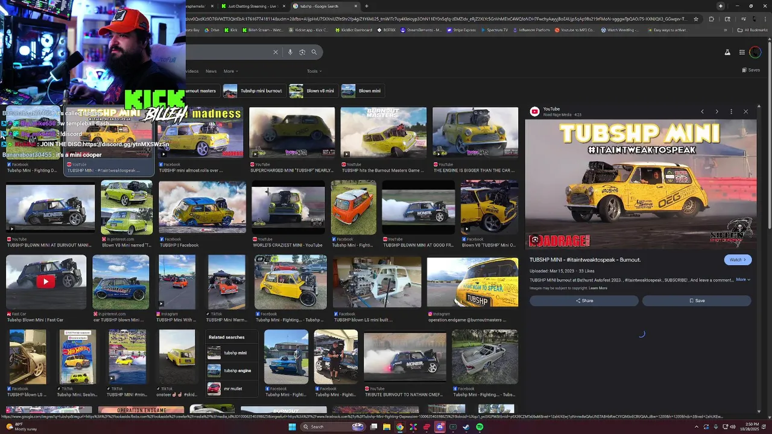Go to previous image in preview panel
The height and width of the screenshot is (434, 772).
pyautogui.click(x=702, y=112)
